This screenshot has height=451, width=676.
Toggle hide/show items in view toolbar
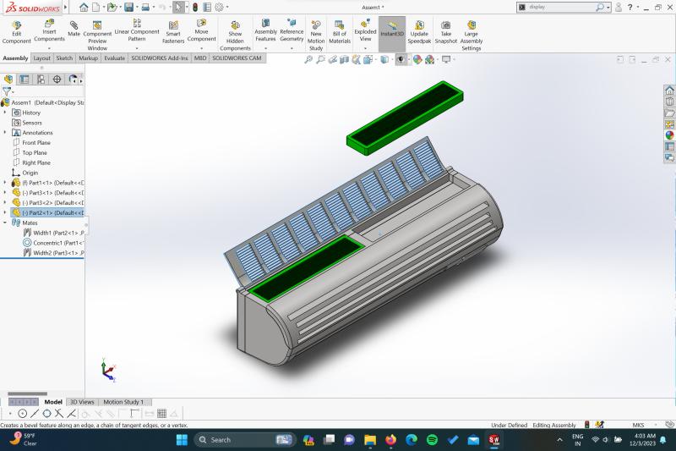pyautogui.click(x=400, y=59)
